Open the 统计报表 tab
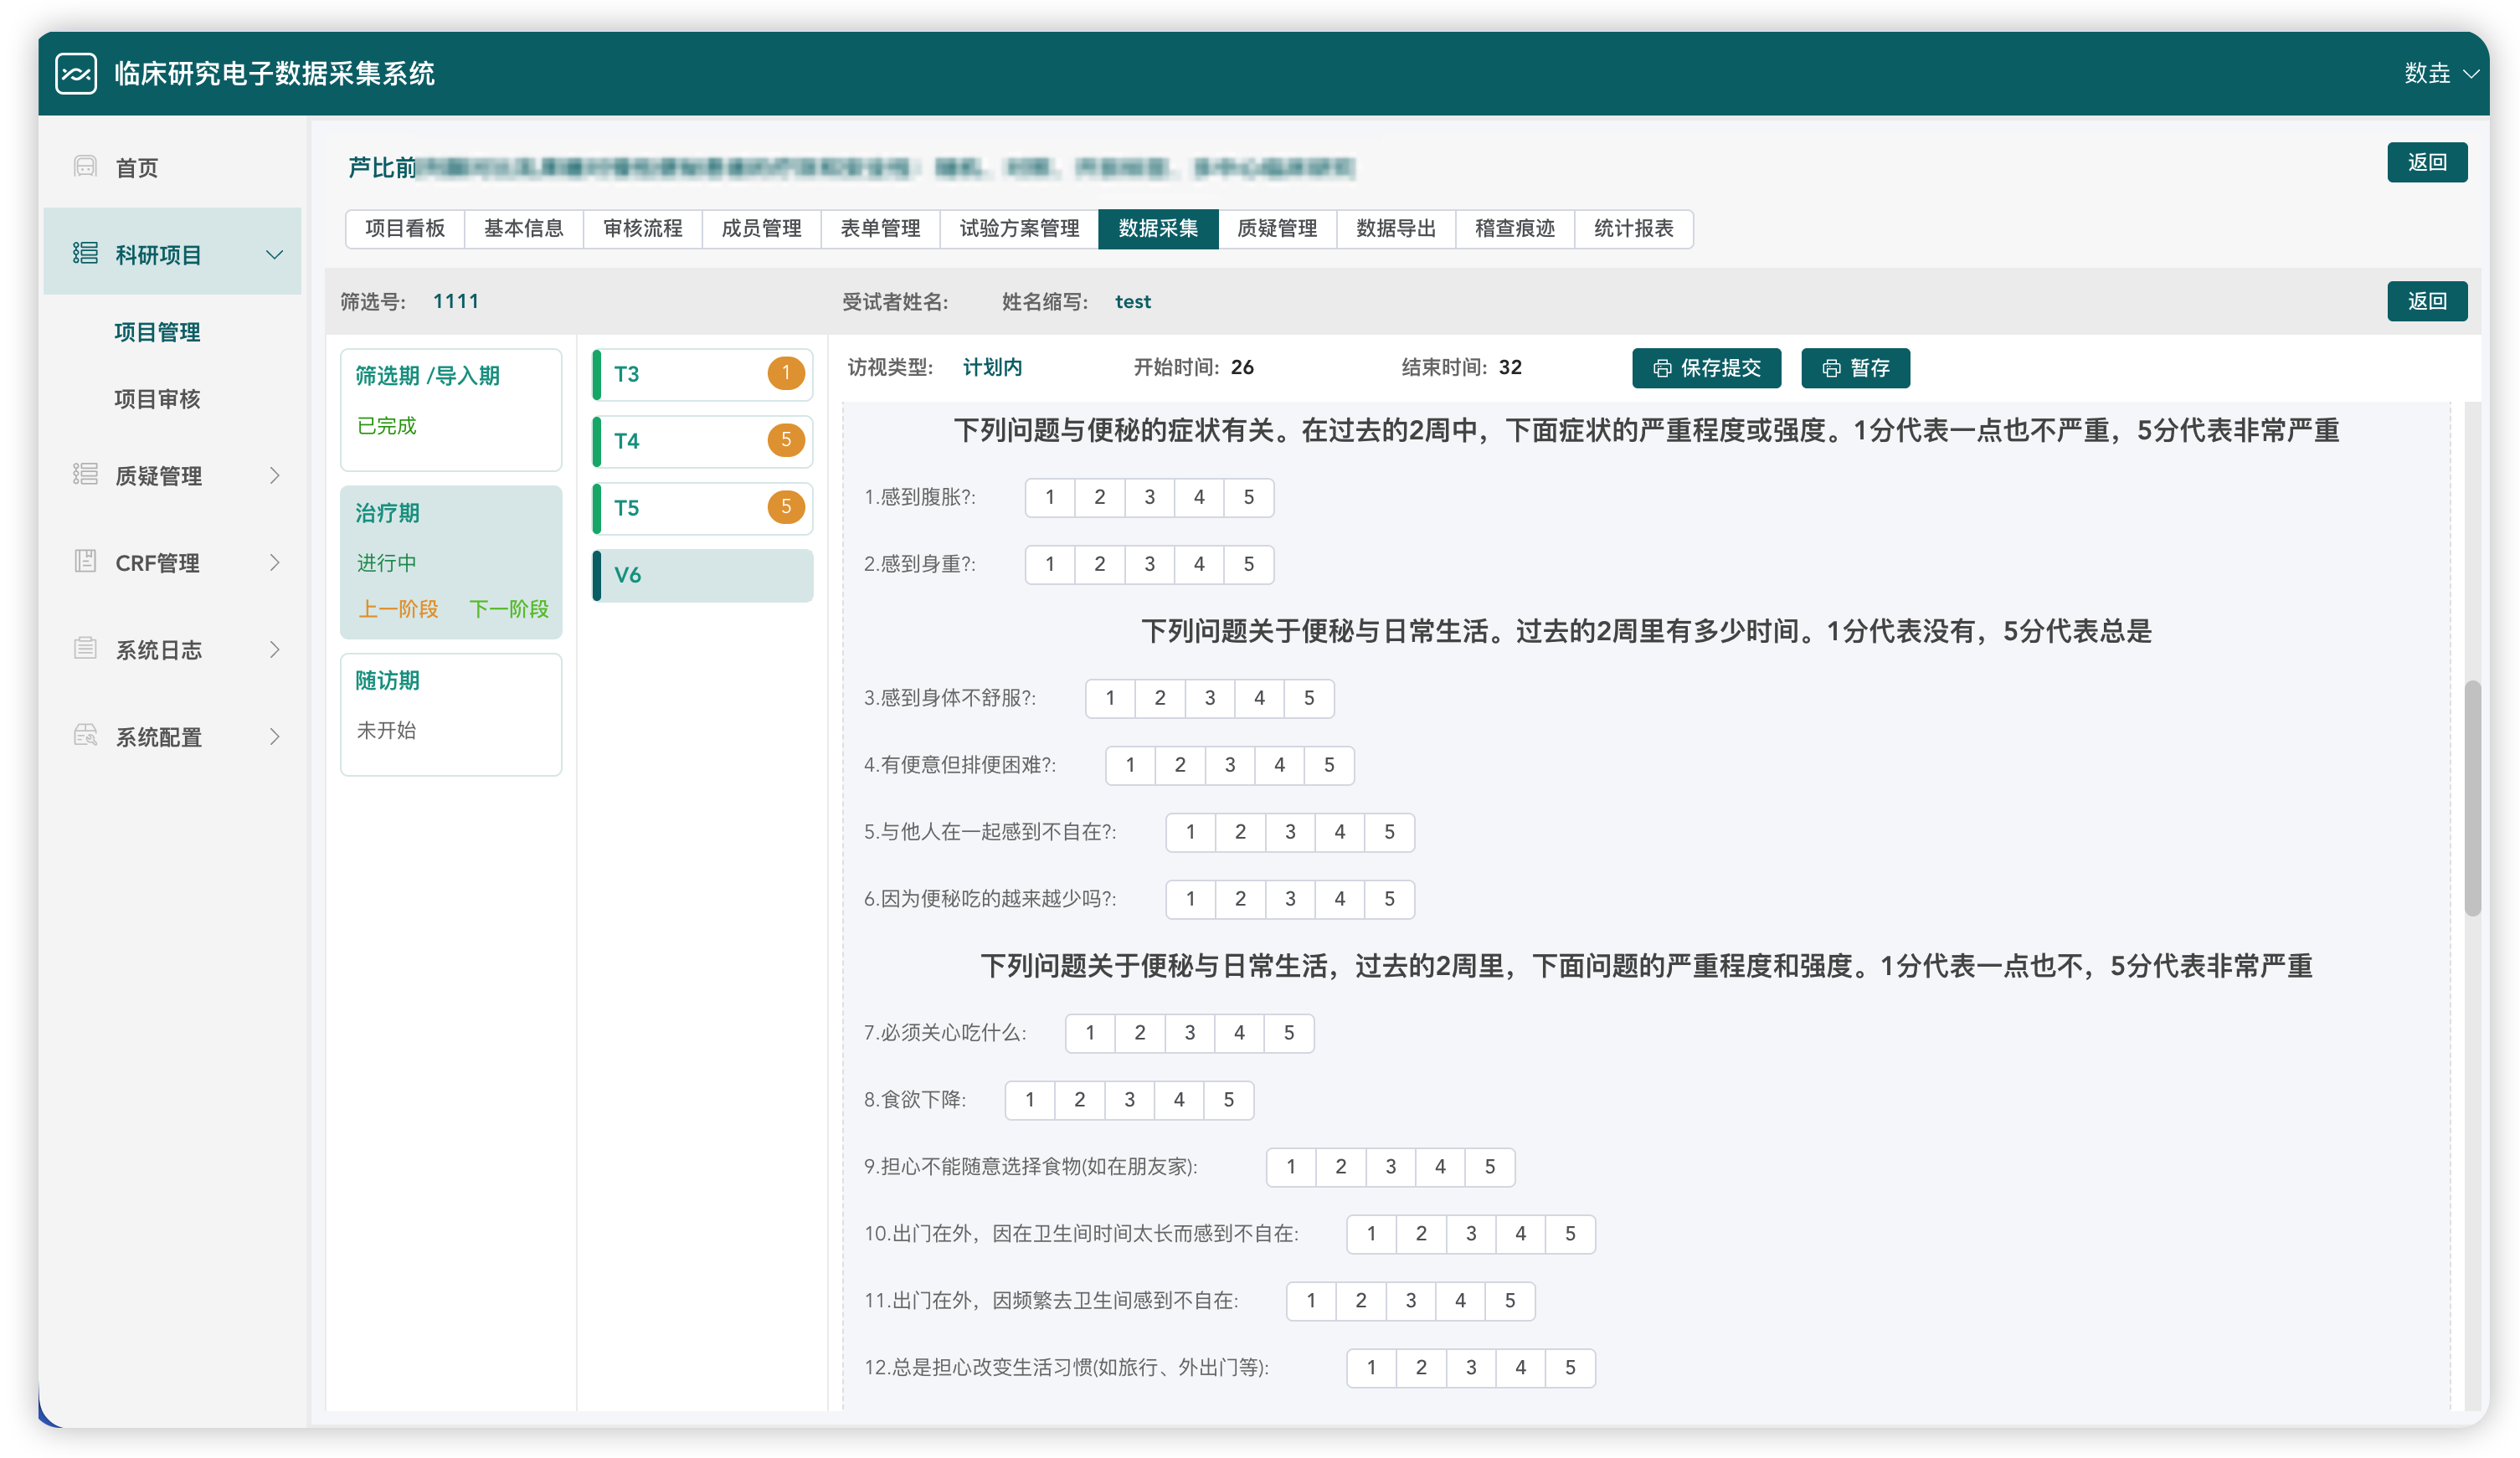Viewport: 2520px width, 1458px height. point(1634,228)
